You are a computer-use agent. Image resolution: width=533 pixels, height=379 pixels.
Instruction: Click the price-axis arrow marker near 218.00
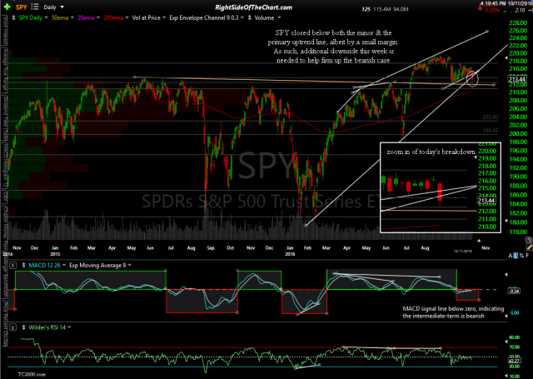click(506, 58)
